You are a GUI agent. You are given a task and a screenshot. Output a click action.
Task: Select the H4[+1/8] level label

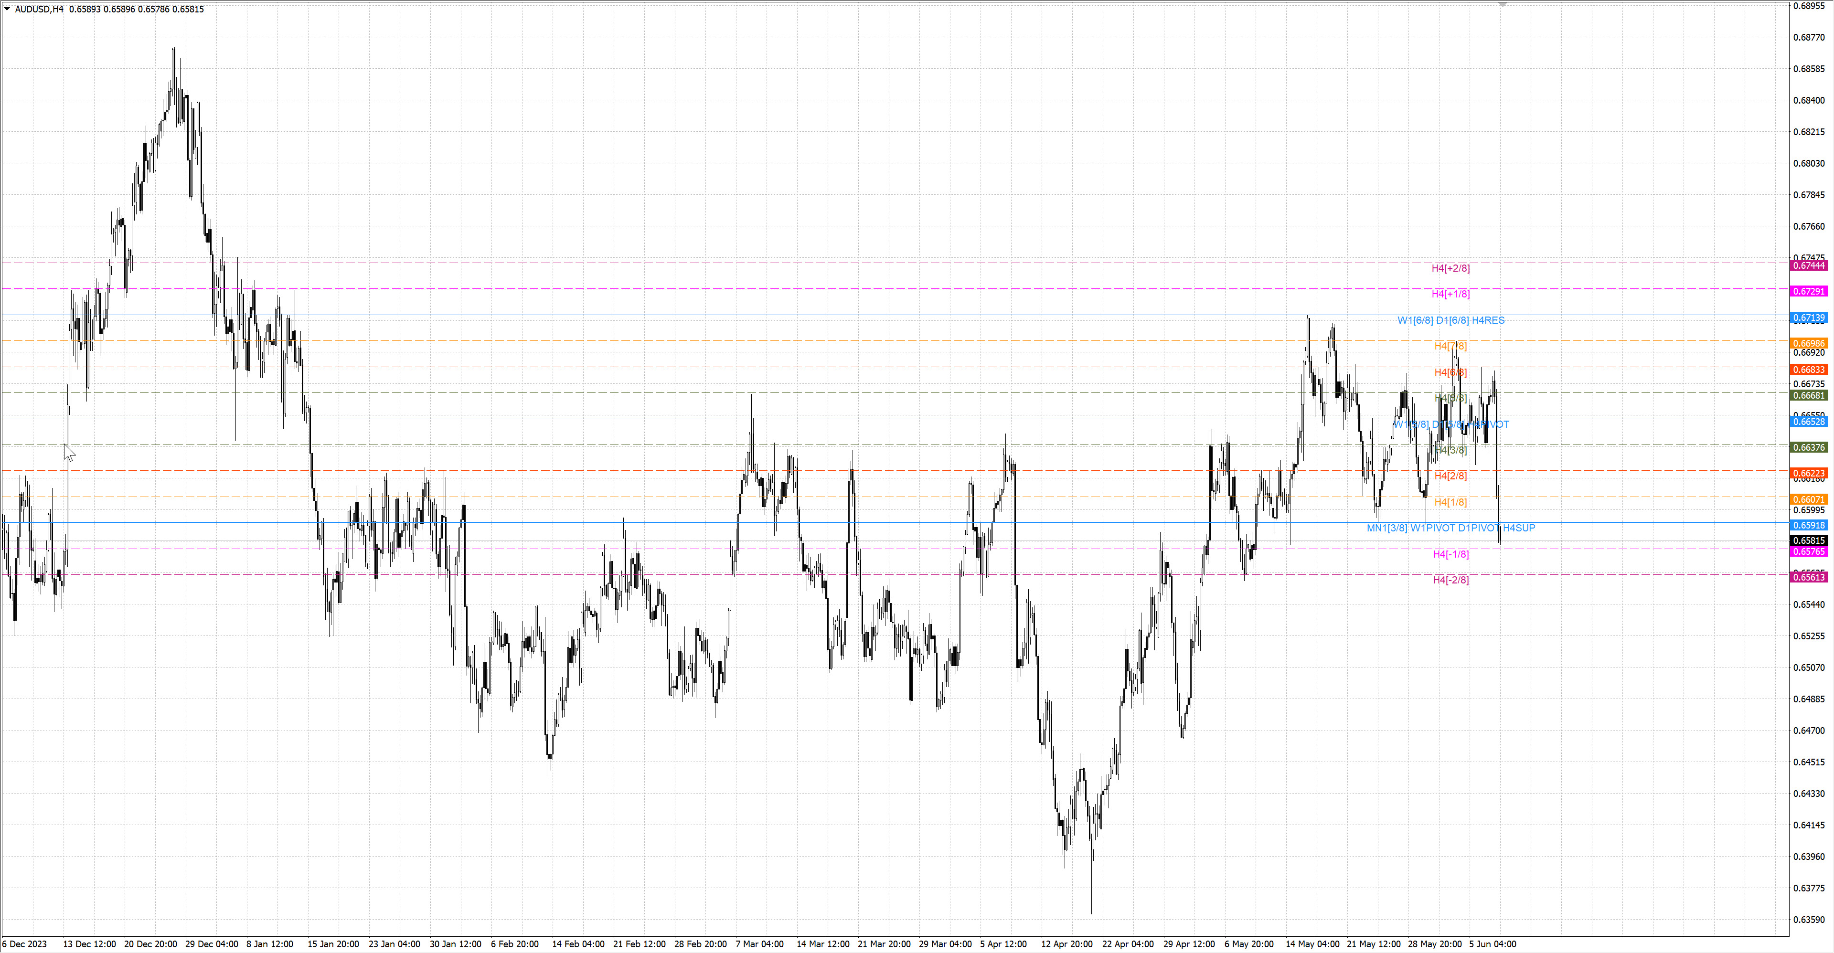point(1450,294)
